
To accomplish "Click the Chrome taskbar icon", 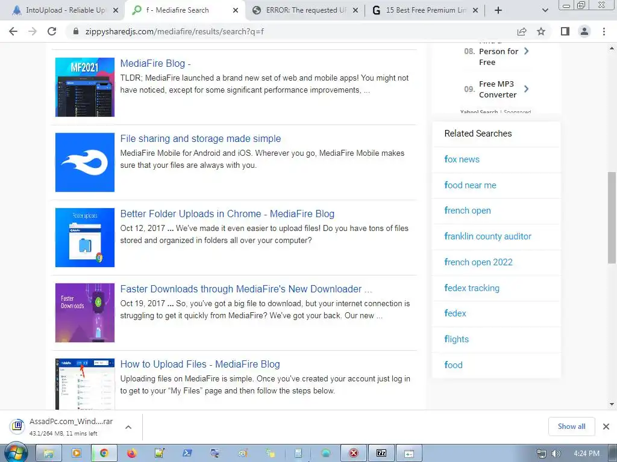I will pos(104,454).
